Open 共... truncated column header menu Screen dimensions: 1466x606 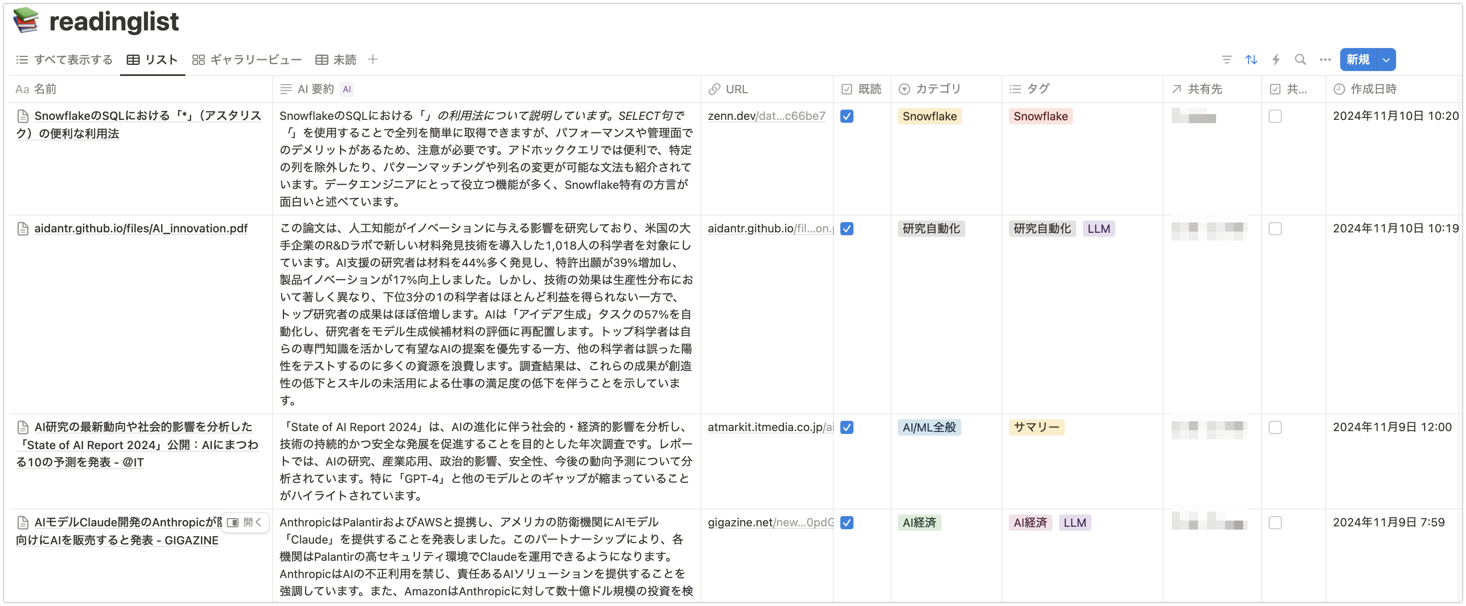pos(1294,89)
